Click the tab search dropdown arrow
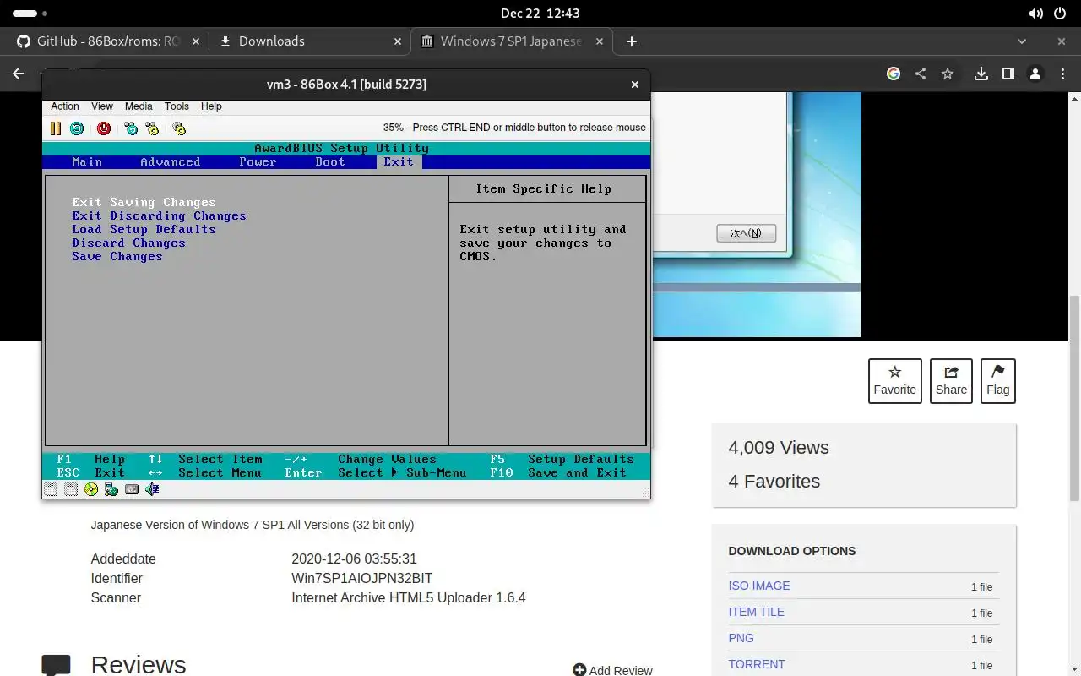Screen dimensions: 1081x676 [1022, 41]
